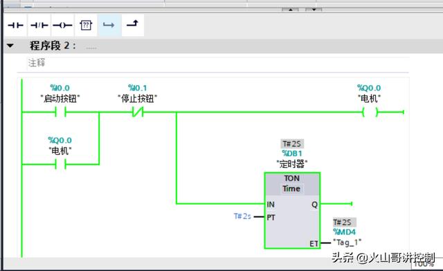Click the %I0.1 address label
The width and height of the screenshot is (443, 271).
138,88
